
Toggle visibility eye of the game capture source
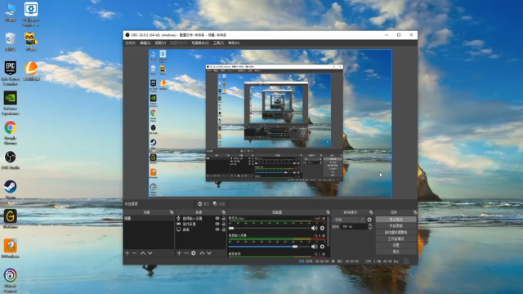point(217,224)
